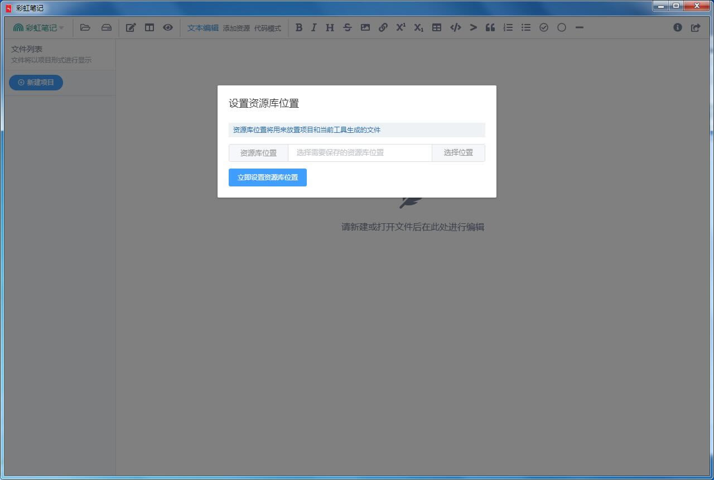This screenshot has height=480, width=714.
Task: Open the folder icon in toolbar
Action: pyautogui.click(x=85, y=27)
